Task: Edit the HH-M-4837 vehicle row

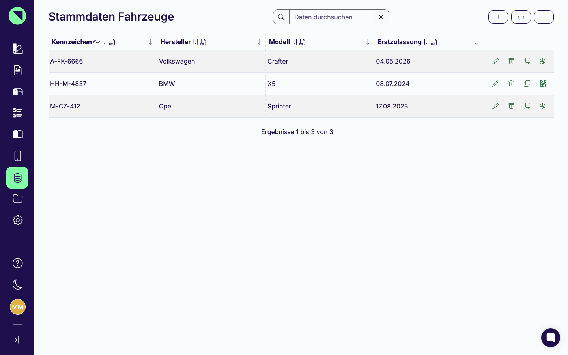Action: pyautogui.click(x=495, y=84)
